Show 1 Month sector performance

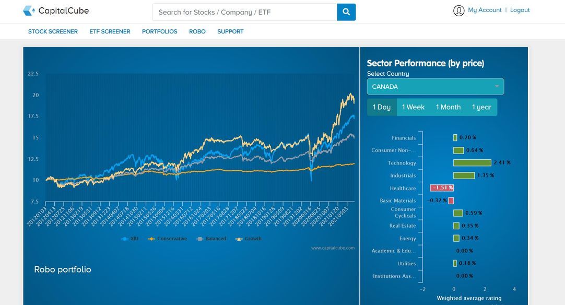click(448, 107)
